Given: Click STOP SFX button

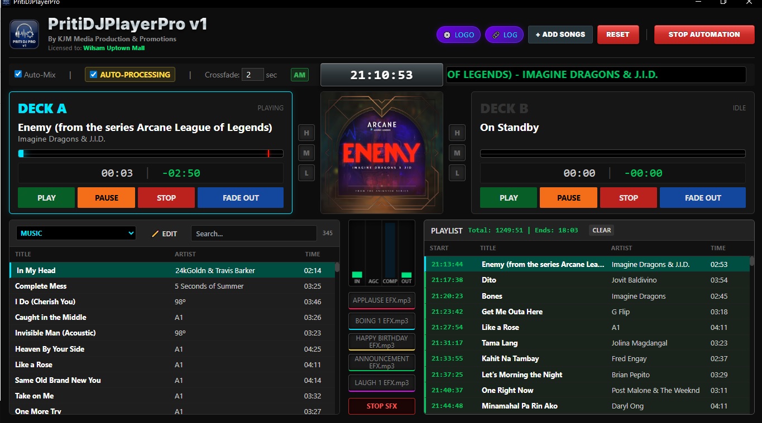Looking at the screenshot, I should 382,406.
